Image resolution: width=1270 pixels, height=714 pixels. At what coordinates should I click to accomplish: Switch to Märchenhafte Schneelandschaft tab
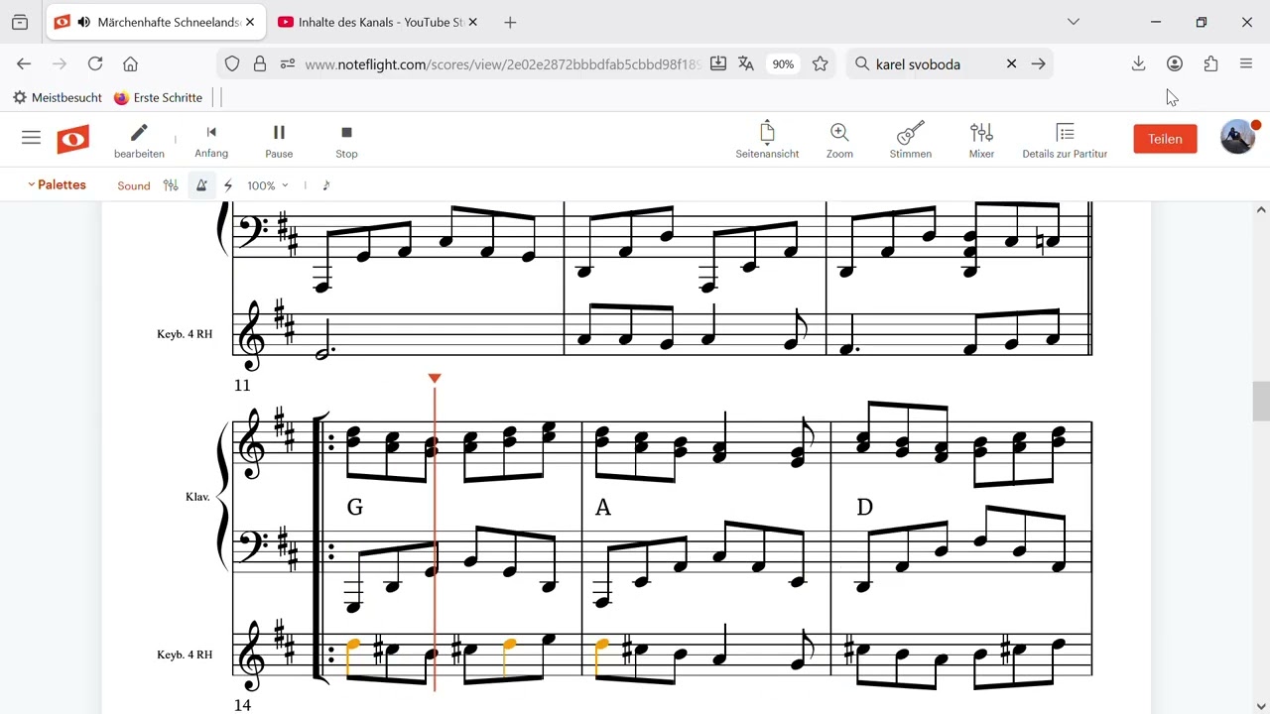(x=157, y=22)
